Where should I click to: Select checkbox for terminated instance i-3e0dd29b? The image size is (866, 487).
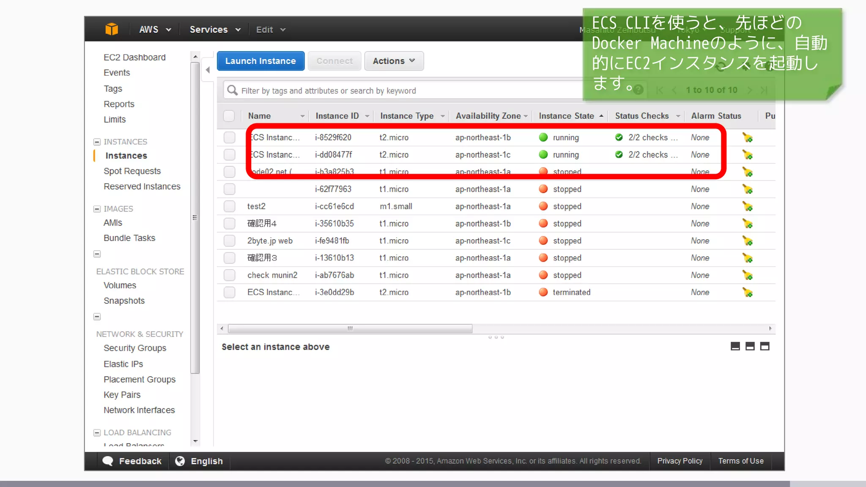(x=230, y=292)
